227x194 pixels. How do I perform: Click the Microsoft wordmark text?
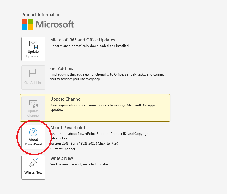55,24
